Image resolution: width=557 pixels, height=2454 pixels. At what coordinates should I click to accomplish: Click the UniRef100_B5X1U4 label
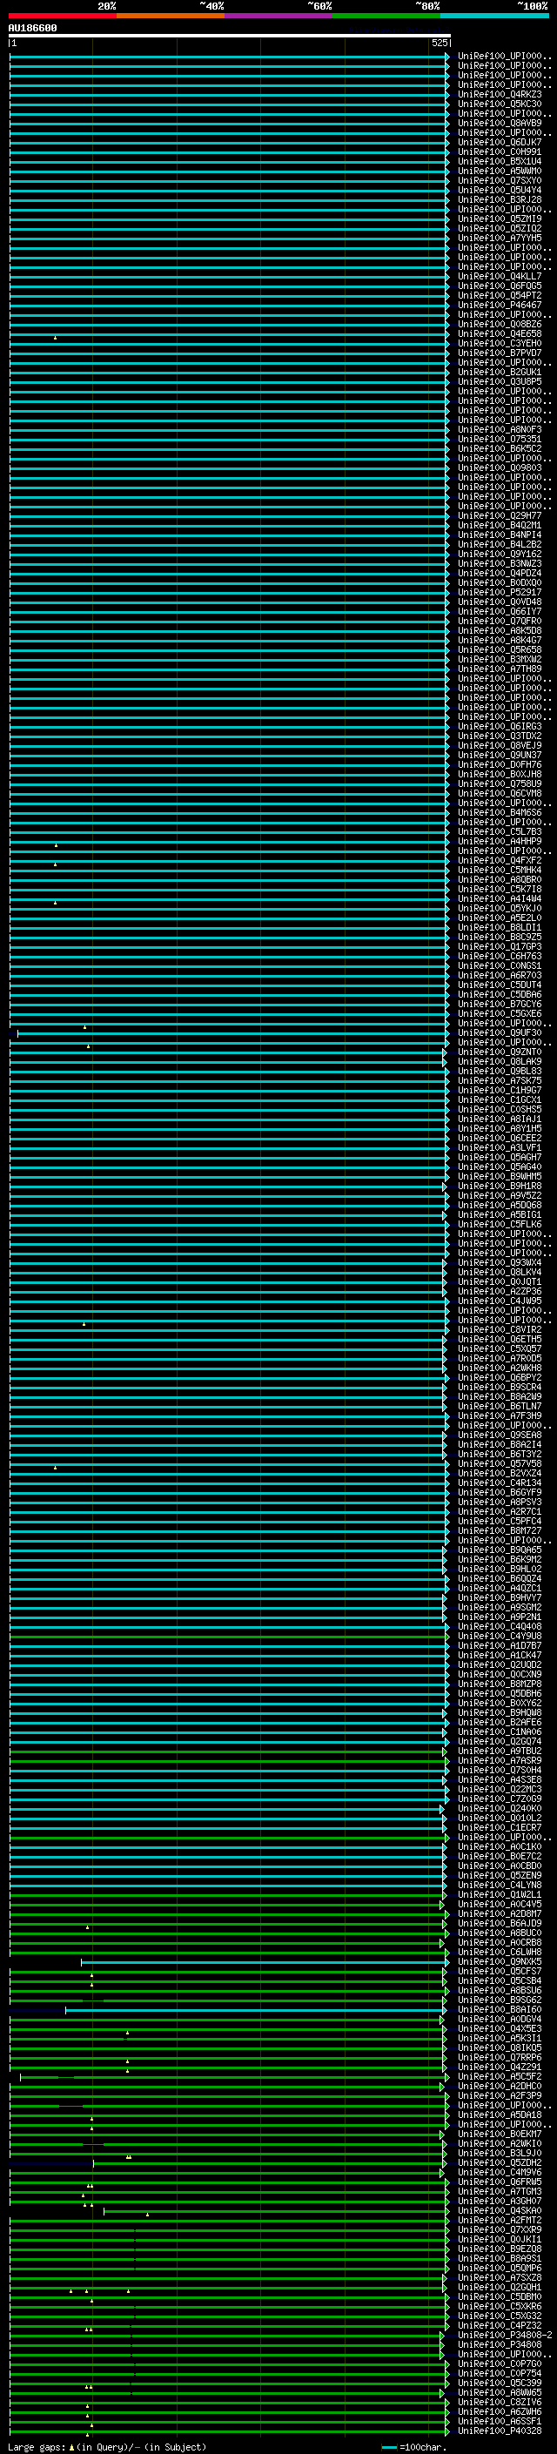[500, 161]
